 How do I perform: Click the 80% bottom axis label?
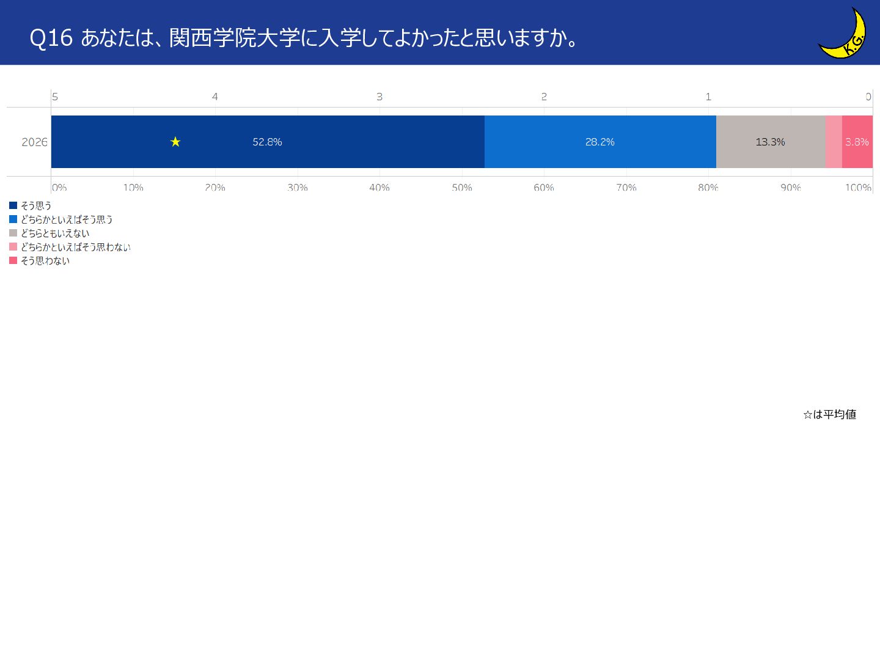pyautogui.click(x=708, y=188)
